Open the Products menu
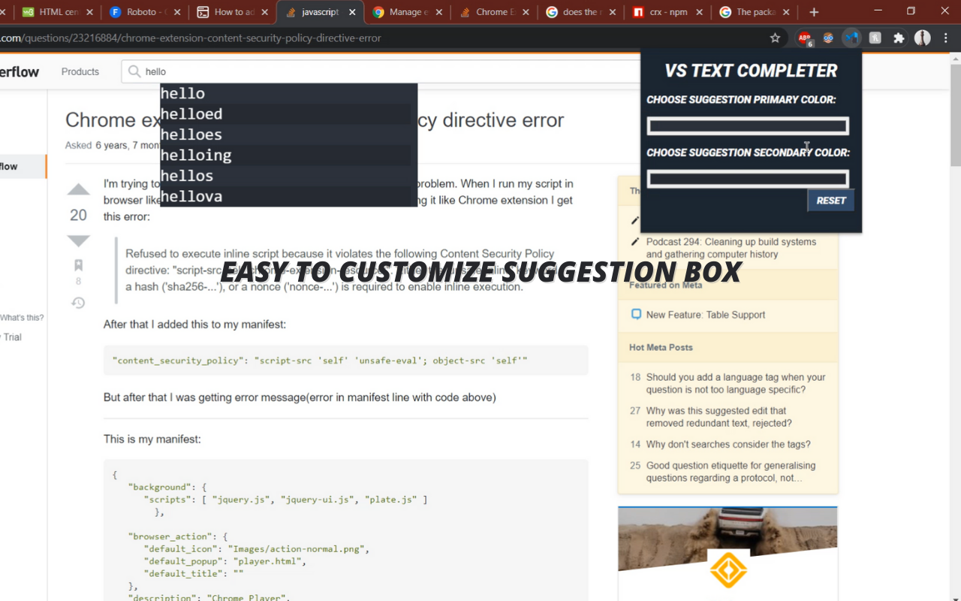961x601 pixels. click(x=80, y=71)
